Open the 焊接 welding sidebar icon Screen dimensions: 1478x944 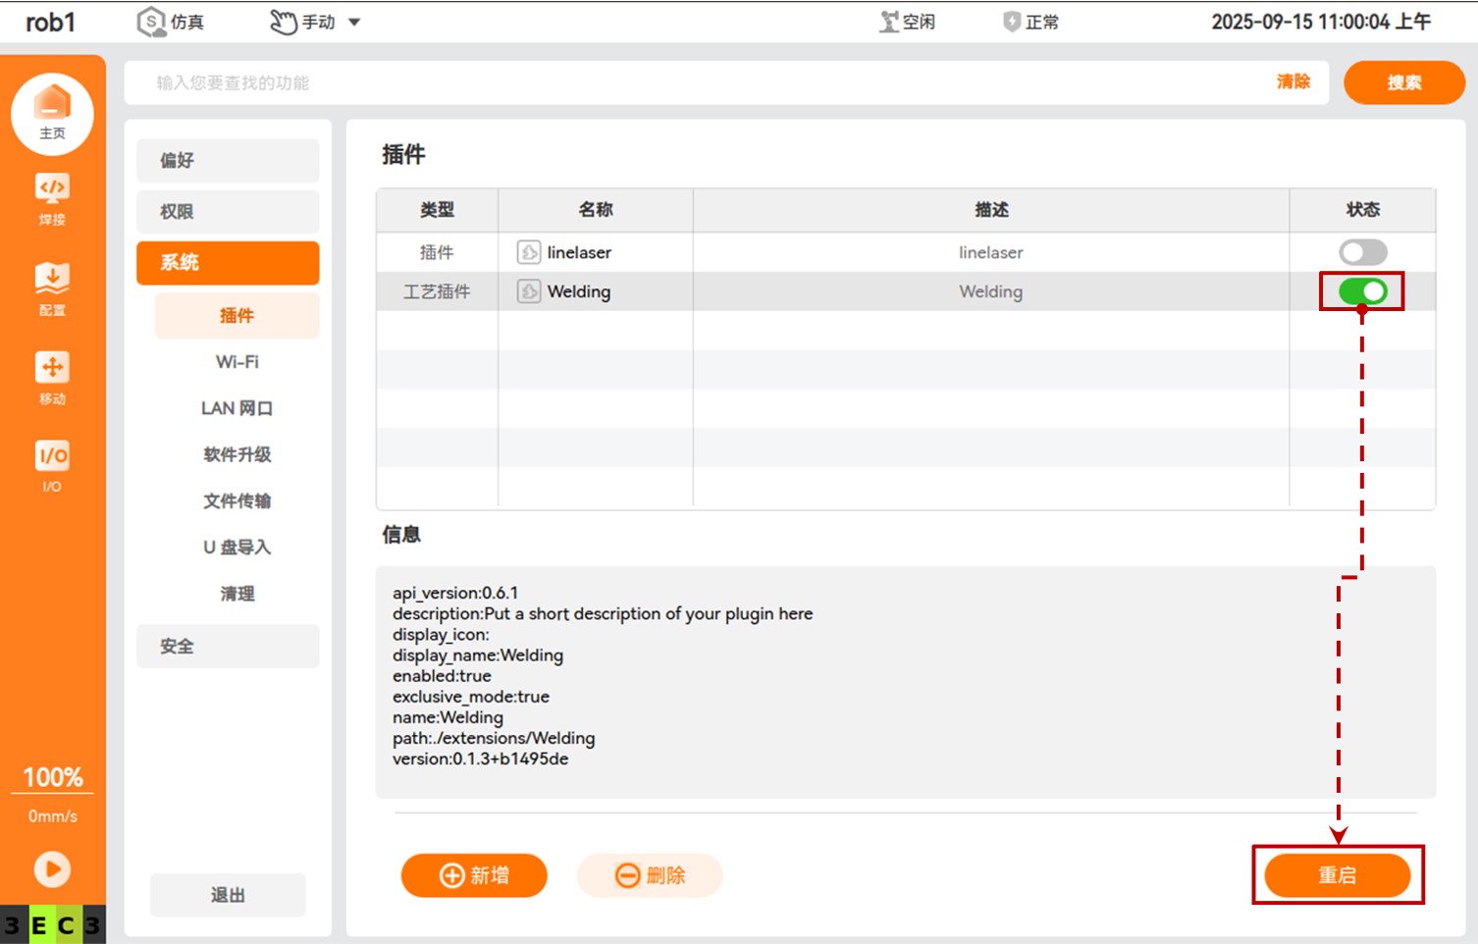click(x=52, y=198)
